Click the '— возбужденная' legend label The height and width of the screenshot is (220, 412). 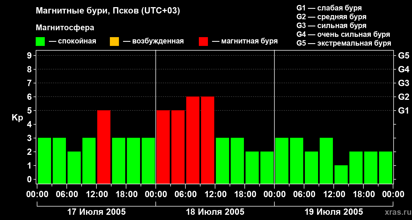(x=153, y=41)
